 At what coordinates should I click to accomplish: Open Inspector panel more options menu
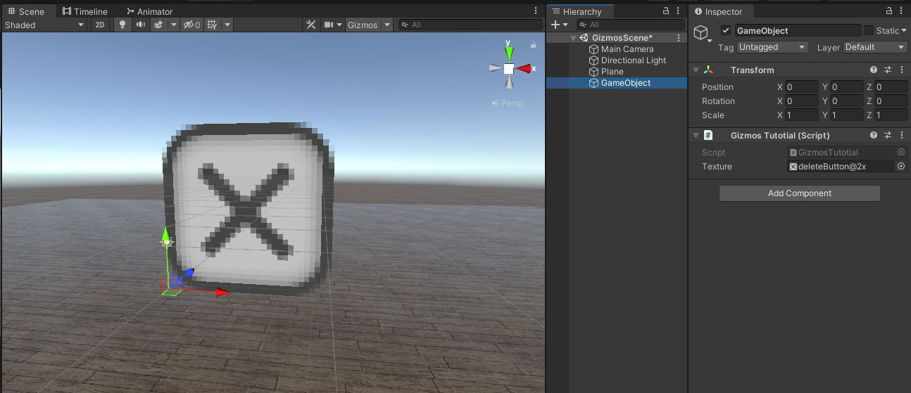903,11
